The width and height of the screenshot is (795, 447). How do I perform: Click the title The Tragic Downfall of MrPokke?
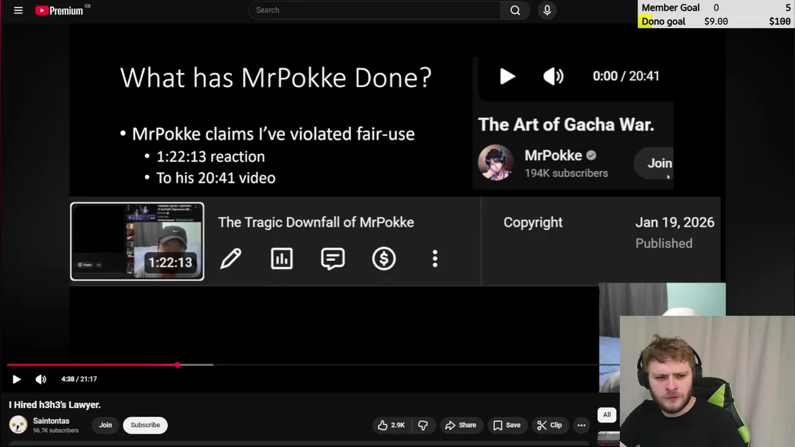pyautogui.click(x=316, y=222)
